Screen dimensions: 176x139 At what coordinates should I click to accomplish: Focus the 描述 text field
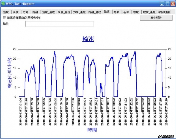point(60,24)
